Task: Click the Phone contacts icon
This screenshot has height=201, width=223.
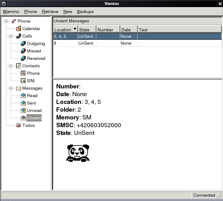Action: pos(23,73)
